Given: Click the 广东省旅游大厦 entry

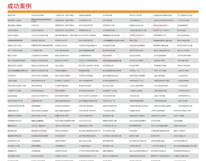Looking at the screenshot, I should 37,50.
